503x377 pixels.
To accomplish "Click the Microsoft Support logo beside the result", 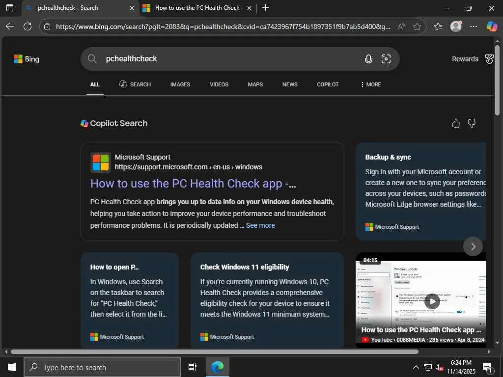I will (101, 162).
